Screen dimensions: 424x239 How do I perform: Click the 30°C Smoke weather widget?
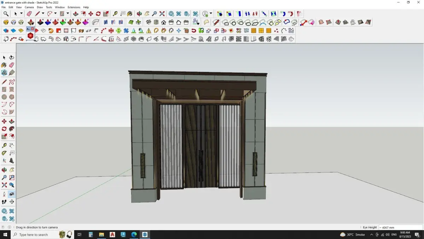352,234
